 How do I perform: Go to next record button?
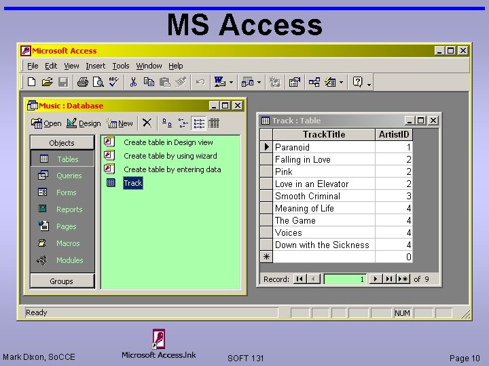pyautogui.click(x=376, y=279)
